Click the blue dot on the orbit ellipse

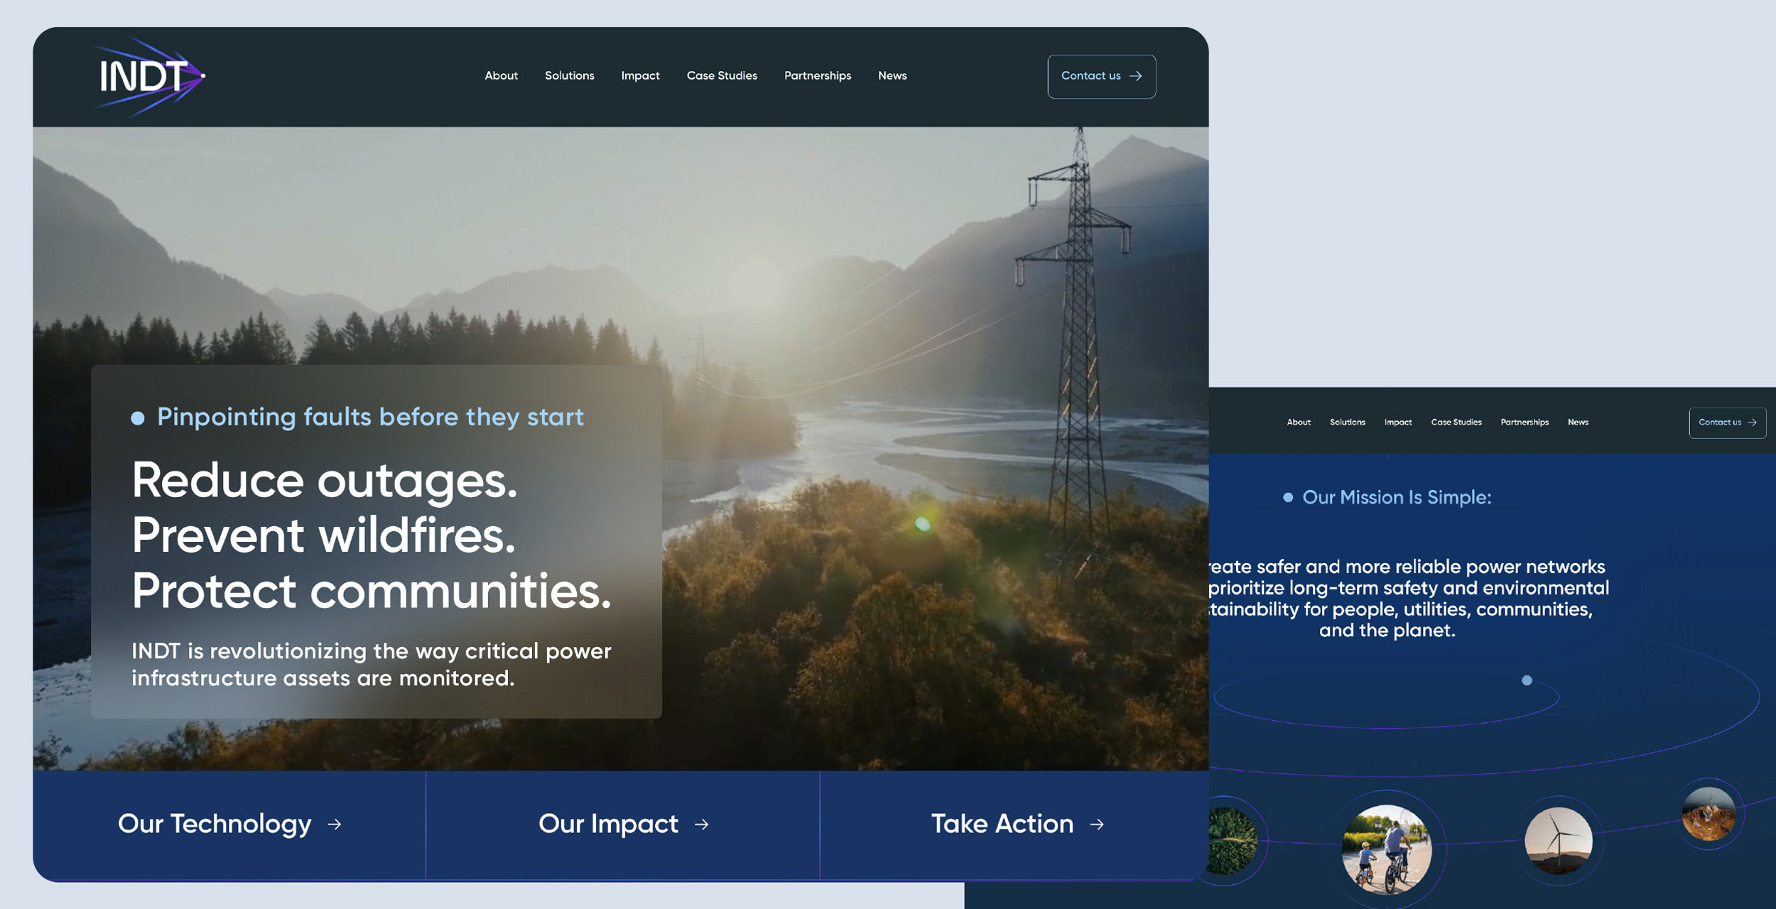click(1527, 680)
